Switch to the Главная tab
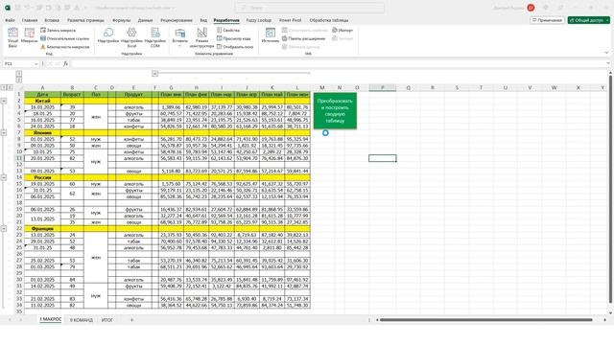 [x=30, y=20]
